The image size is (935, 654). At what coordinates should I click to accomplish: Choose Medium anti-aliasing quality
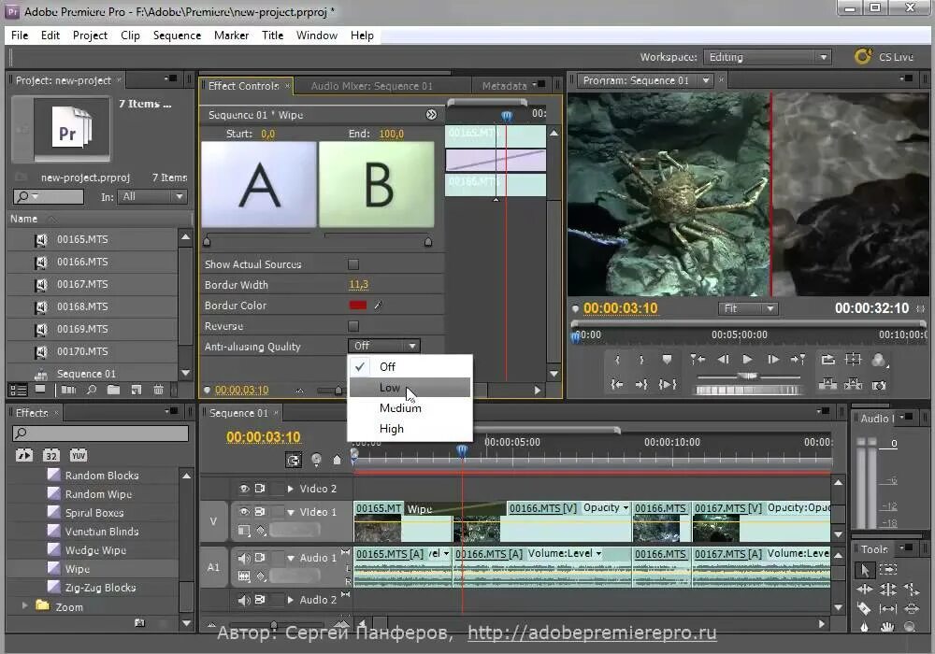pyautogui.click(x=410, y=408)
